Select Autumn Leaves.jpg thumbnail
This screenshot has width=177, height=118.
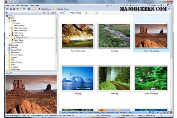click(78, 36)
